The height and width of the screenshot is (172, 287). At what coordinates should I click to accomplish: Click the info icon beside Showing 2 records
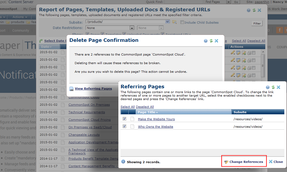(123, 162)
